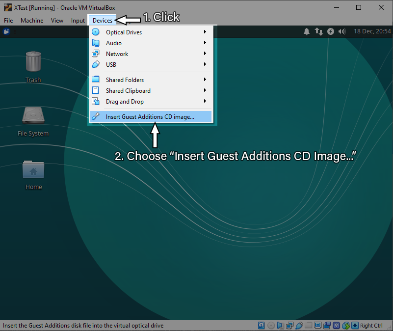Click the network status bar indicator
The width and height of the screenshot is (393, 331).
tap(289, 326)
